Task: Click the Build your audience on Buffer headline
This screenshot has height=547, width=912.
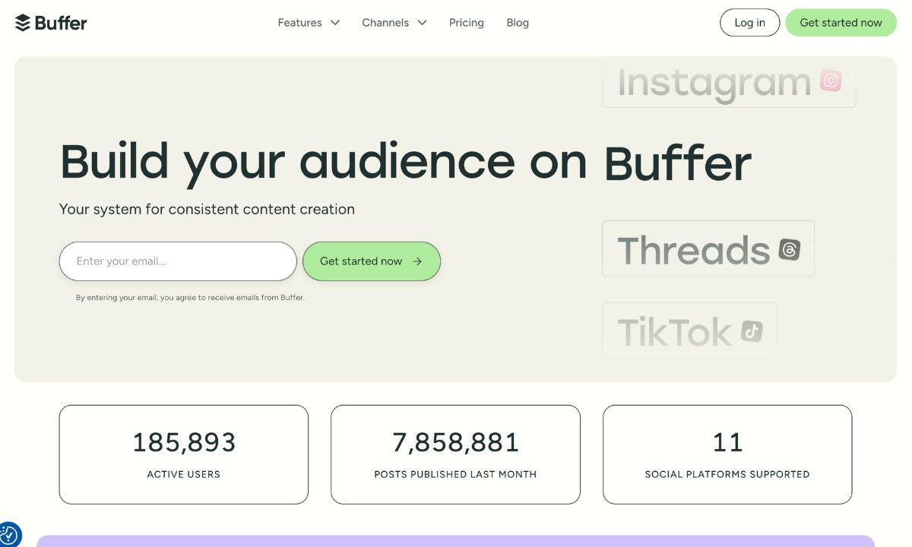Action: coord(406,163)
